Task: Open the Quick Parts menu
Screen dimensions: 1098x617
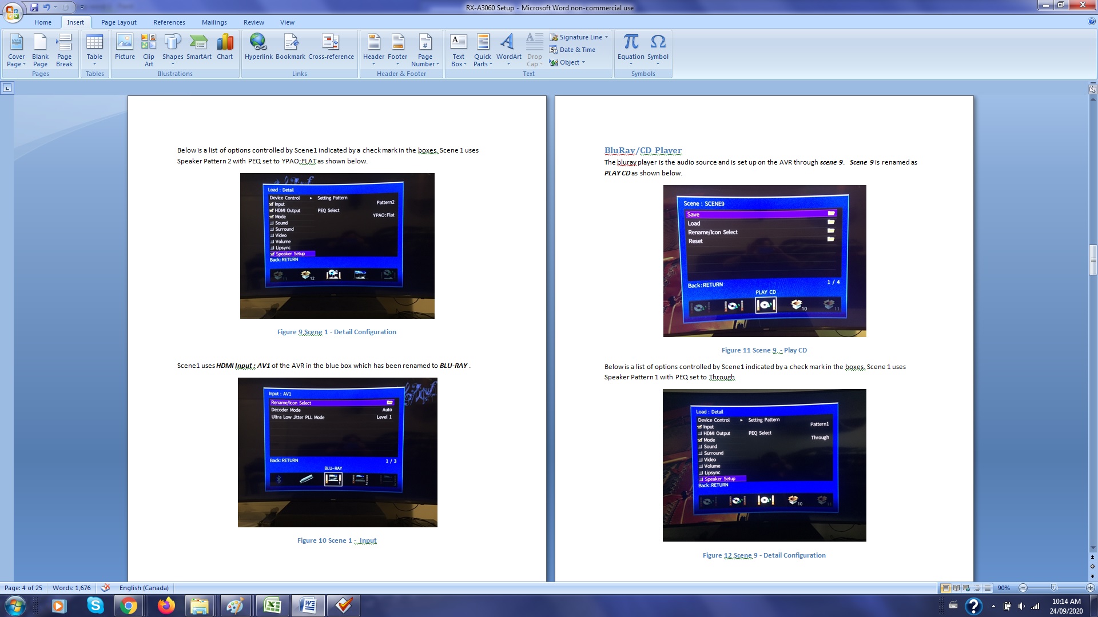Action: click(483, 50)
